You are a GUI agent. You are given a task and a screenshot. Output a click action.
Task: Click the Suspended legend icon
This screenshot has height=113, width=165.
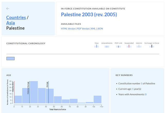[129, 46]
